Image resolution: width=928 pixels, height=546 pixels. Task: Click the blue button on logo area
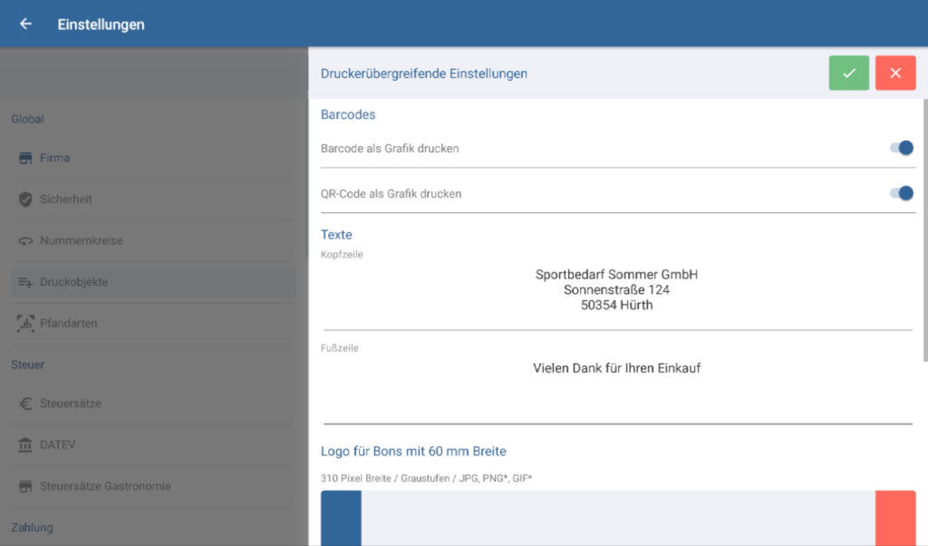coord(341,518)
